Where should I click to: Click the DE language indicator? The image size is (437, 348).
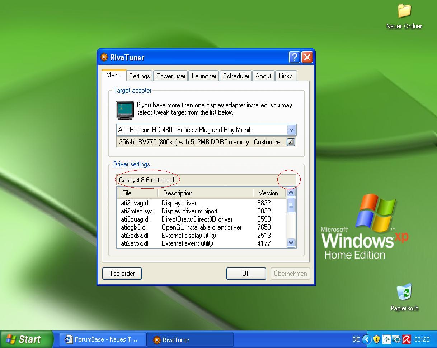pyautogui.click(x=356, y=339)
